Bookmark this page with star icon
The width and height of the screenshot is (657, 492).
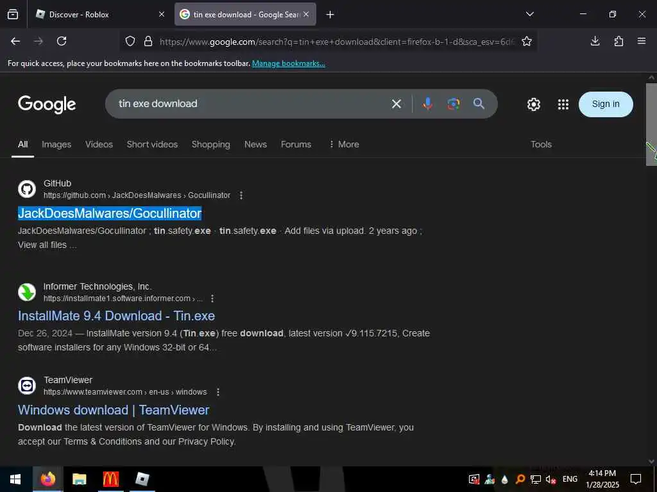click(x=527, y=41)
